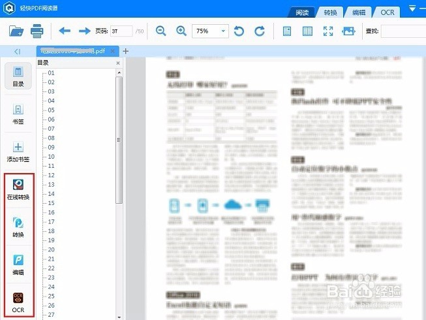Select entry 26 in the table of contents

point(51,306)
